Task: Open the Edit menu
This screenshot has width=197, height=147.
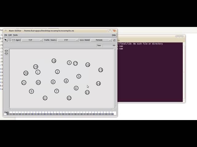Action: (10, 35)
